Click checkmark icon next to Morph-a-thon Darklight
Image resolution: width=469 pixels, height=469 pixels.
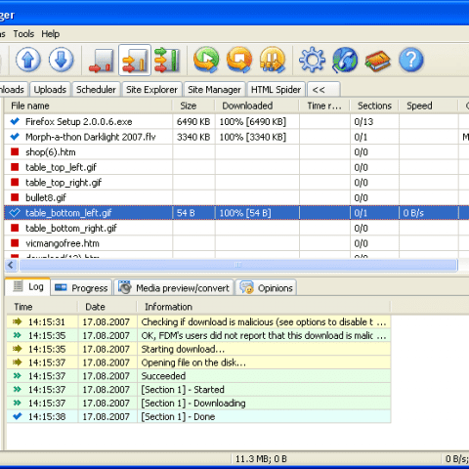click(15, 137)
